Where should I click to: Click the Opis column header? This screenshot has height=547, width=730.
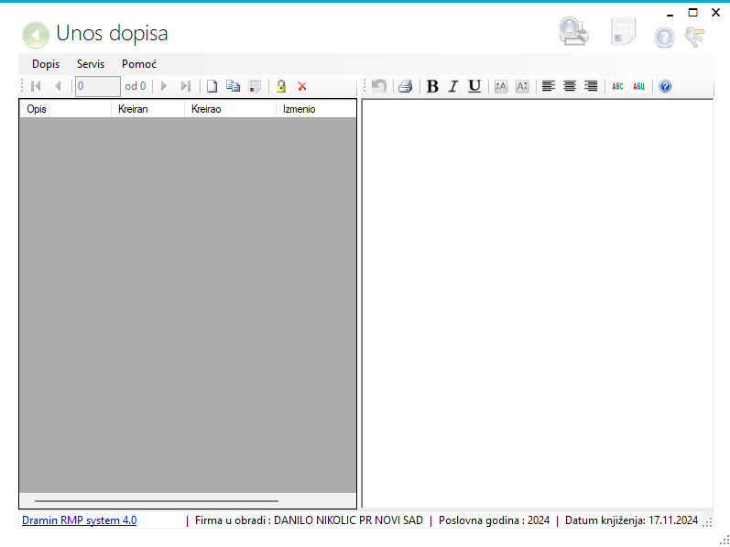[64, 109]
